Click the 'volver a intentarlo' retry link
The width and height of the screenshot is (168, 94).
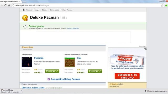(73, 28)
